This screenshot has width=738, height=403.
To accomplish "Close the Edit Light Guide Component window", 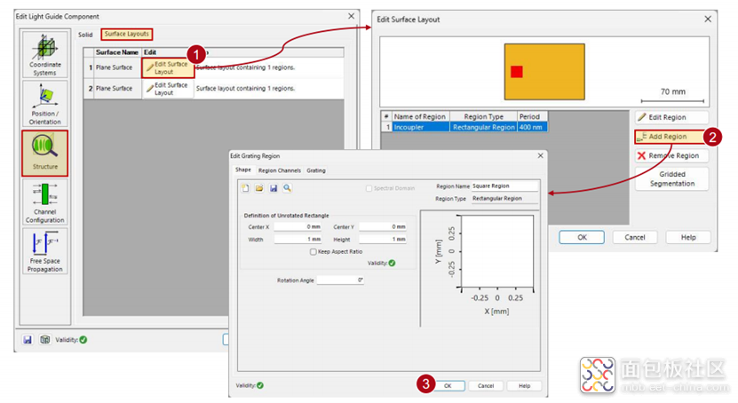I will coord(351,16).
